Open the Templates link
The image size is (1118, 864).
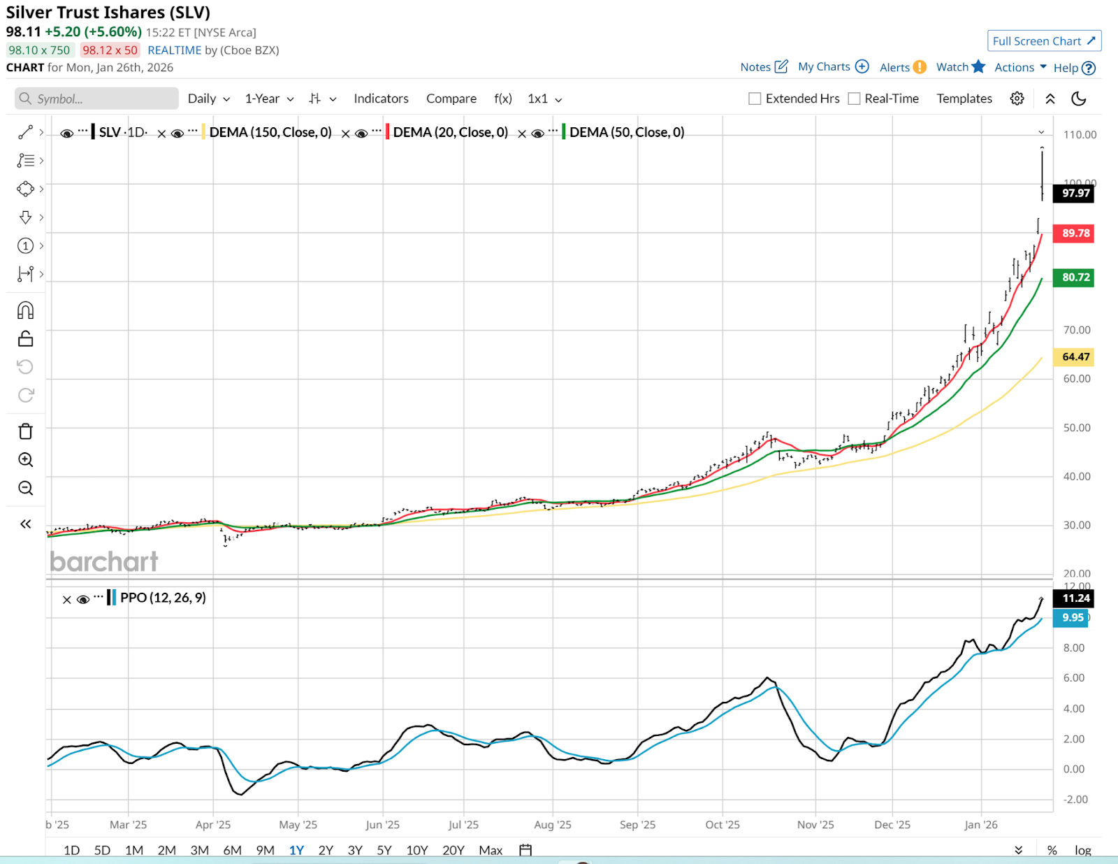pyautogui.click(x=964, y=99)
